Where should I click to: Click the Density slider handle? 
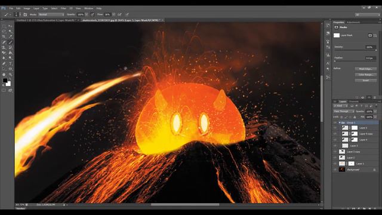(376, 50)
